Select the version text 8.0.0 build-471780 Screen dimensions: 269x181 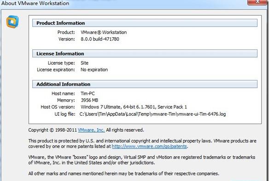[100, 39]
